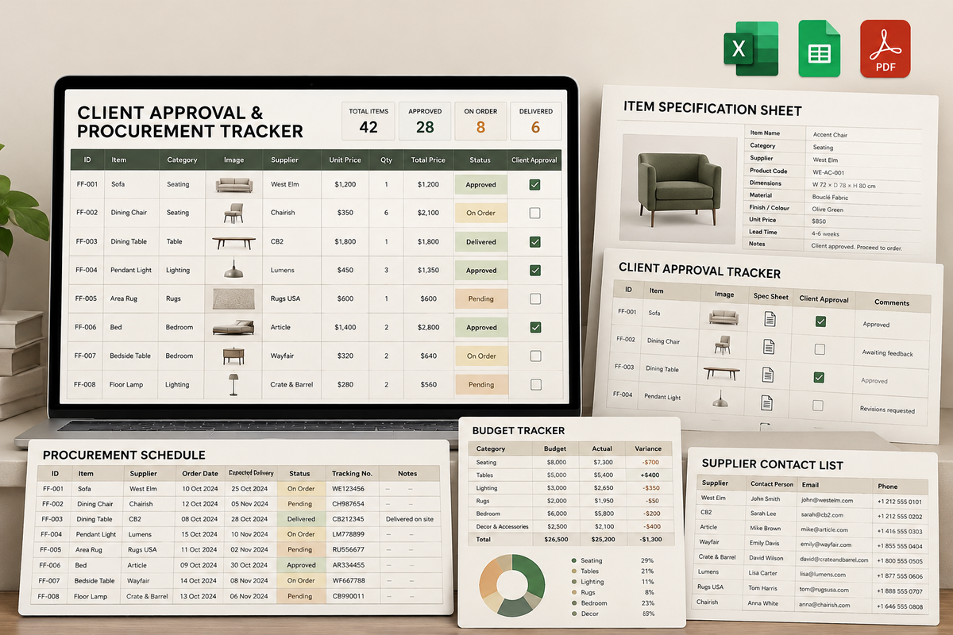The height and width of the screenshot is (635, 953).
Task: Select the dining table image in laptop row FF-003
Action: (x=233, y=241)
